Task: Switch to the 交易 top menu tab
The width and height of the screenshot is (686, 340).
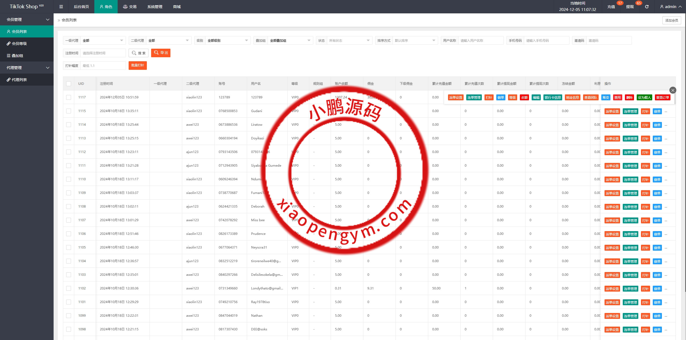Action: tap(130, 7)
